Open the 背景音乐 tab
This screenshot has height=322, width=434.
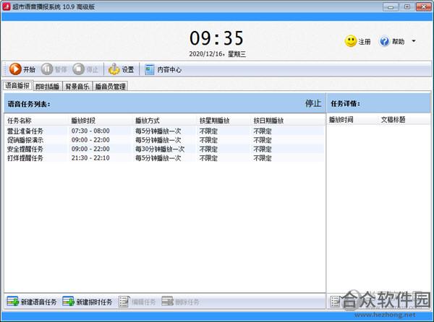coord(77,87)
